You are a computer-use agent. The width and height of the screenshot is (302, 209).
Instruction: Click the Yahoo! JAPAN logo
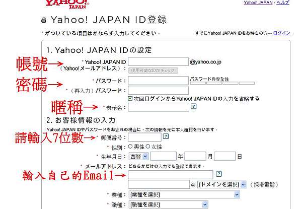[67, 4]
